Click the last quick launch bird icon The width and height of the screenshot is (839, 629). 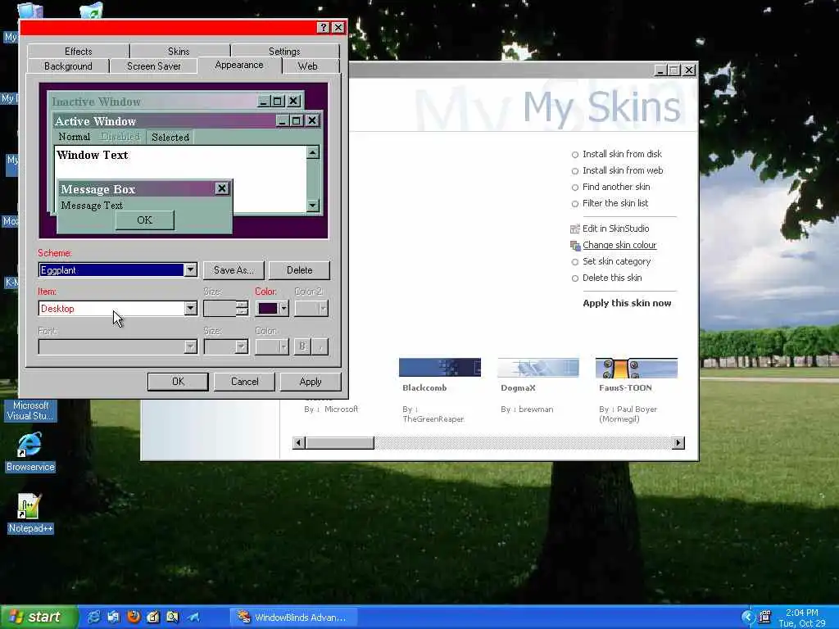[193, 617]
